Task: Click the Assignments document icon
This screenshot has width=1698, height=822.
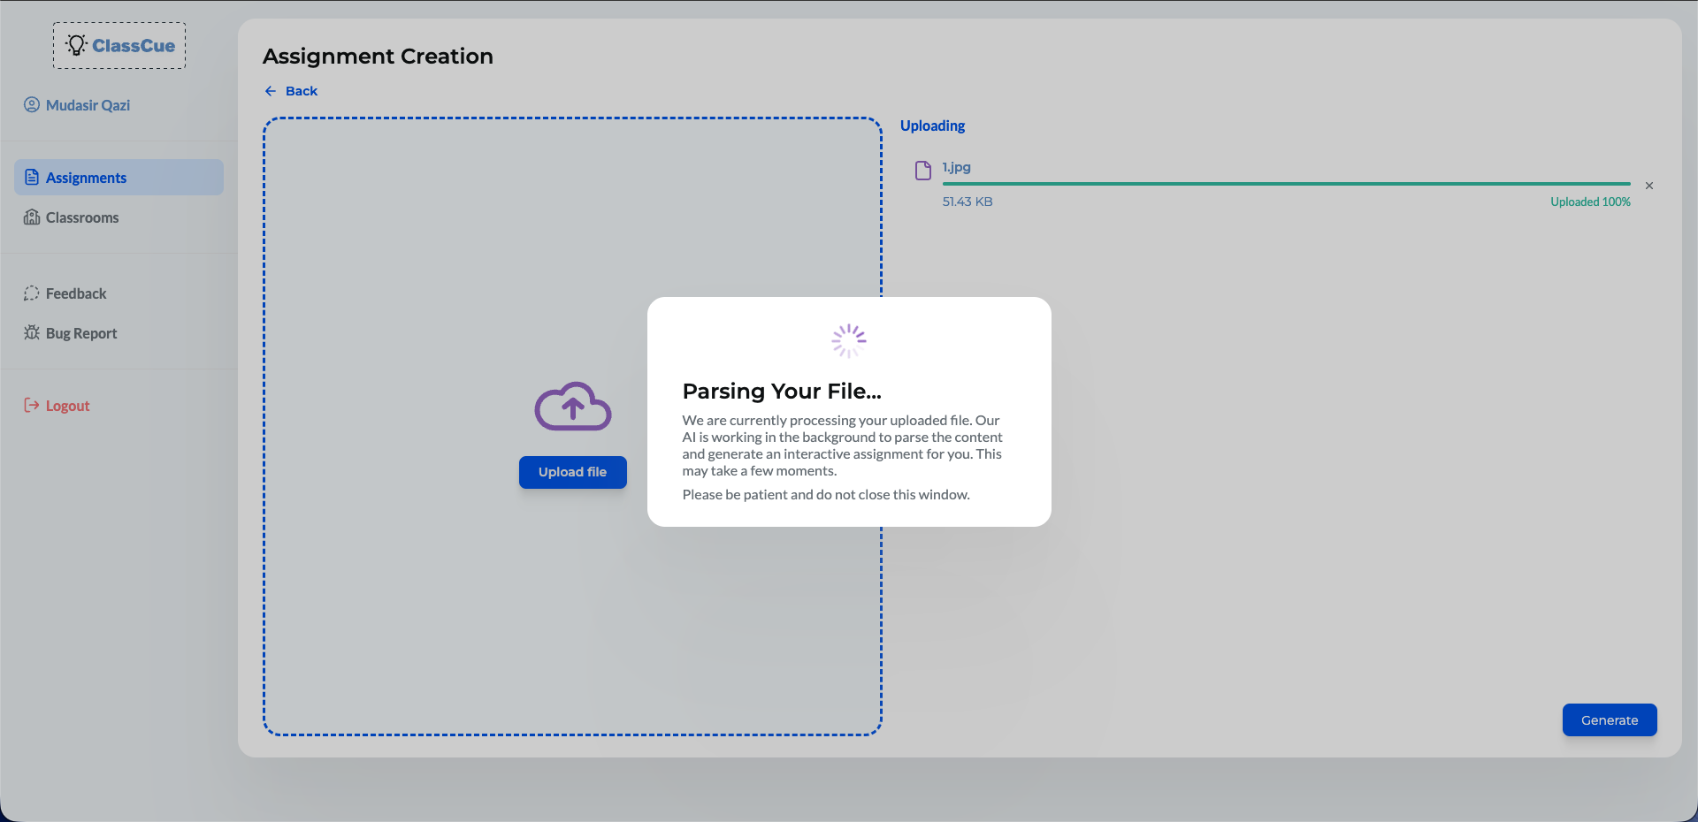Action: coord(32,178)
